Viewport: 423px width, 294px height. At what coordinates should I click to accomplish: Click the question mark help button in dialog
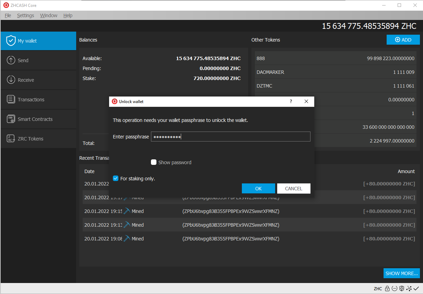[291, 101]
